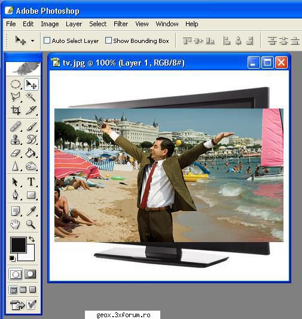Viewport: 302px width, 319px height.
Task: Select the Sharpen tool
Action: point(16,166)
